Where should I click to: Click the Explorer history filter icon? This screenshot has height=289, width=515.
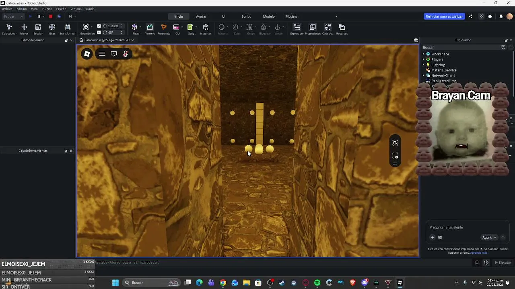tap(503, 47)
